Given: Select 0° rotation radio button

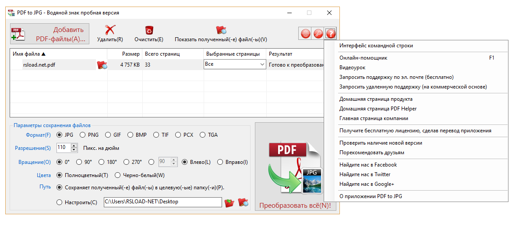Looking at the screenshot, I should (x=60, y=162).
